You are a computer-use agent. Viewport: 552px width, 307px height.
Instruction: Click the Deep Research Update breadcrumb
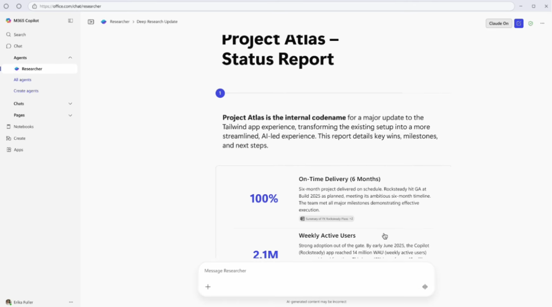(157, 22)
